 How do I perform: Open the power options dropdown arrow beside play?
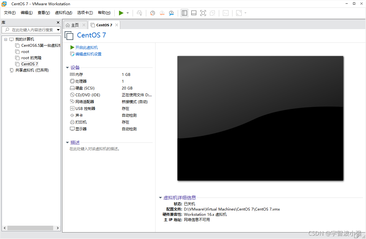tap(128, 13)
